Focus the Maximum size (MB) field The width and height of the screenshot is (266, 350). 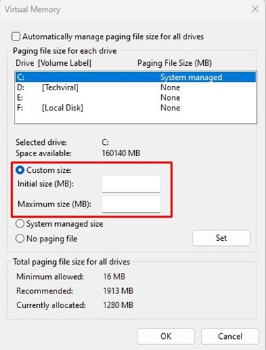click(131, 204)
